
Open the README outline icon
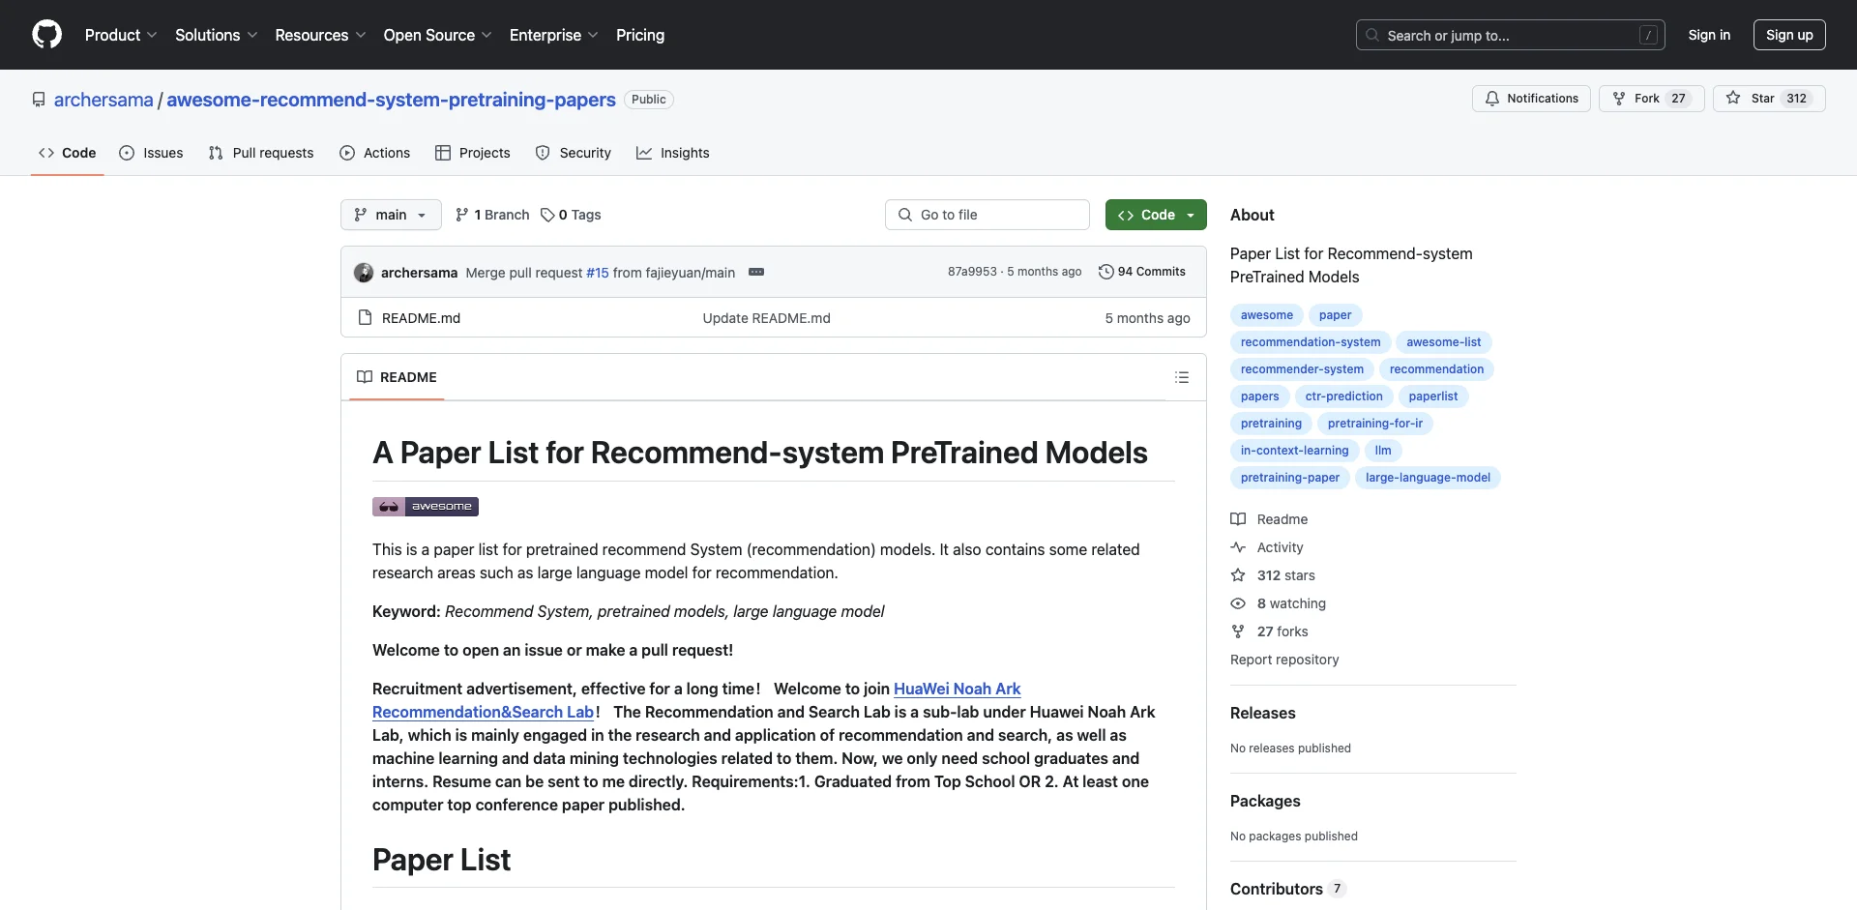(1182, 377)
